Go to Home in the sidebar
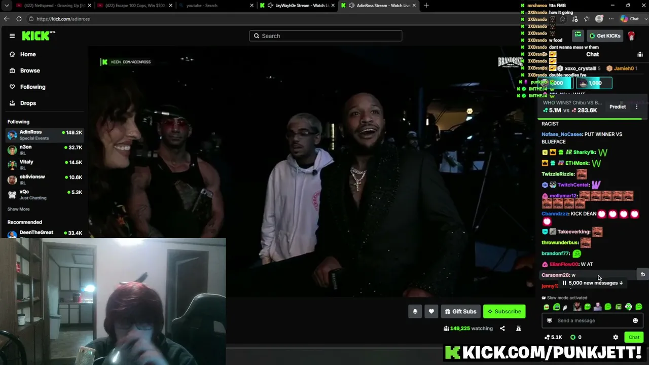649x365 pixels. click(x=28, y=54)
